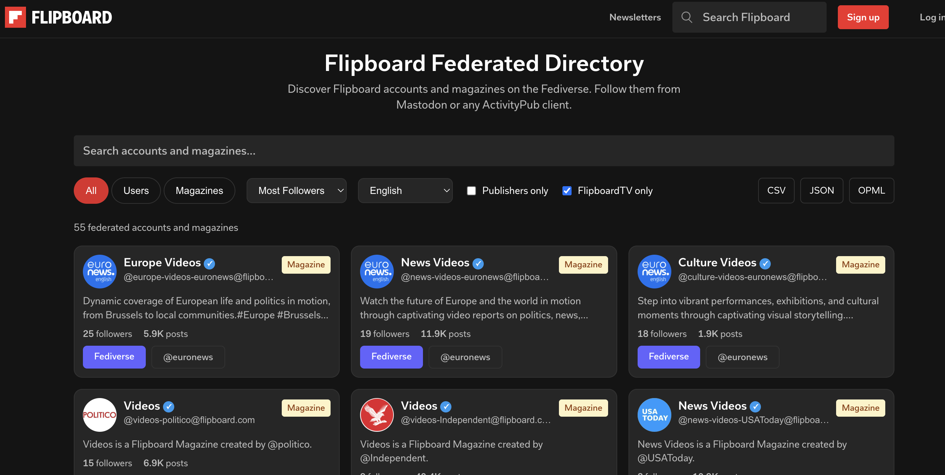The height and width of the screenshot is (475, 945).
Task: Click the Sign up button
Action: [x=863, y=17]
